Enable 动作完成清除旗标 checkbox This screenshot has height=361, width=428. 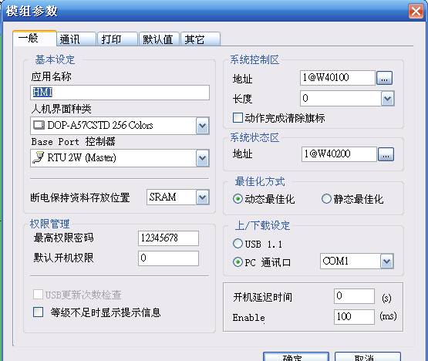(x=238, y=118)
